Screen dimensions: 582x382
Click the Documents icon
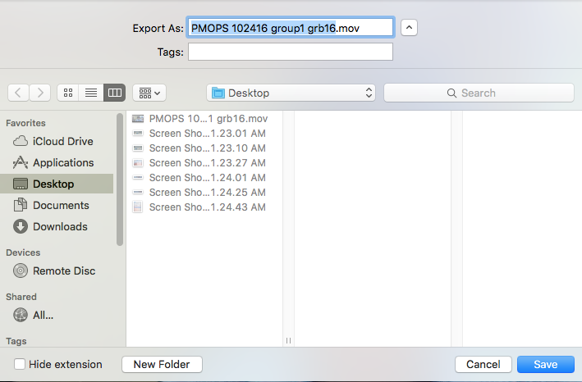(x=21, y=205)
